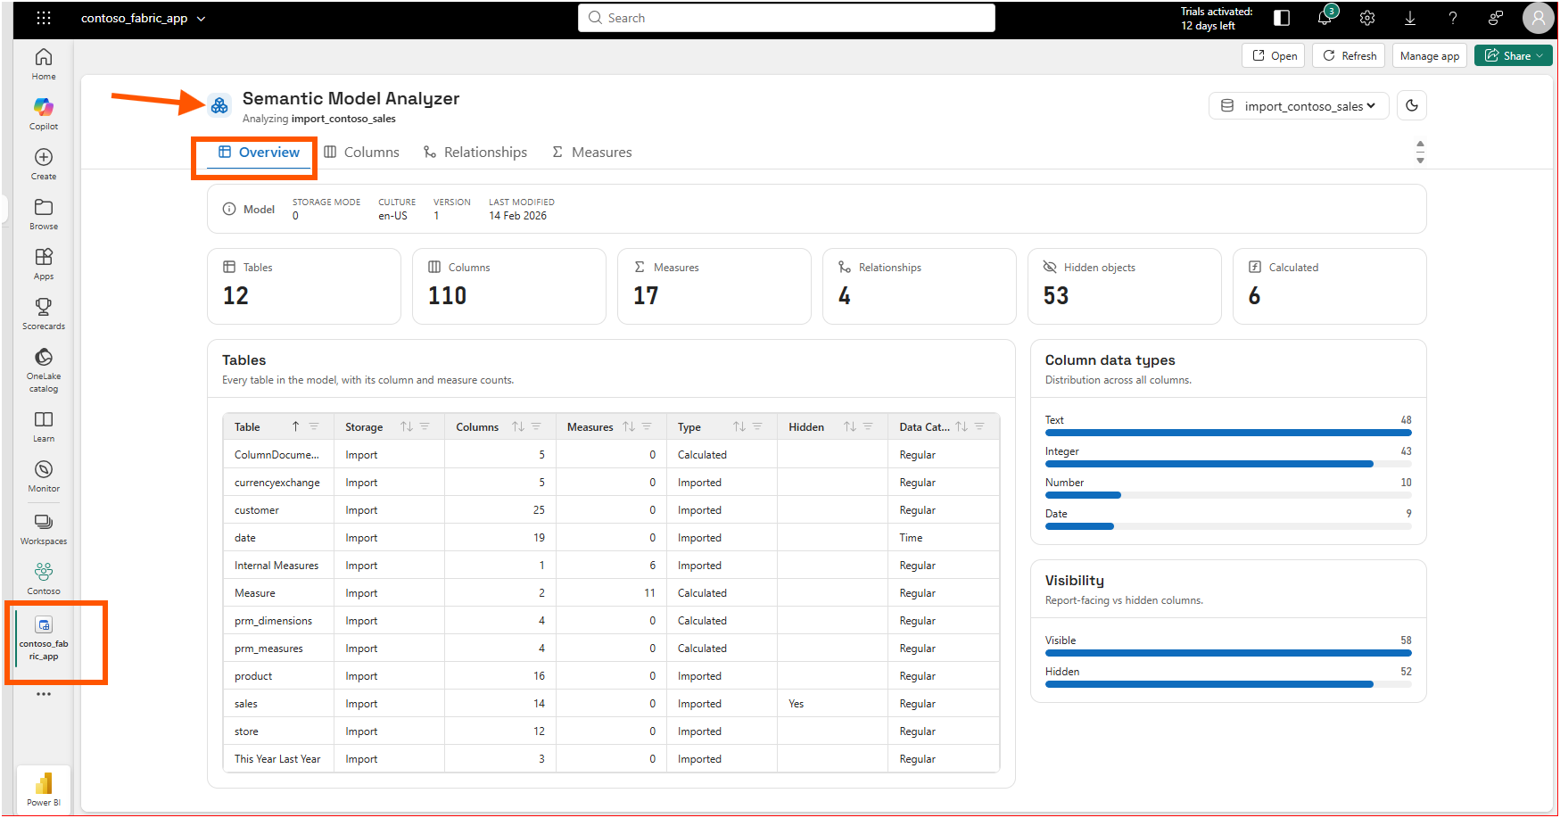
Task: Open the filter menu for the Type column
Action: [757, 427]
